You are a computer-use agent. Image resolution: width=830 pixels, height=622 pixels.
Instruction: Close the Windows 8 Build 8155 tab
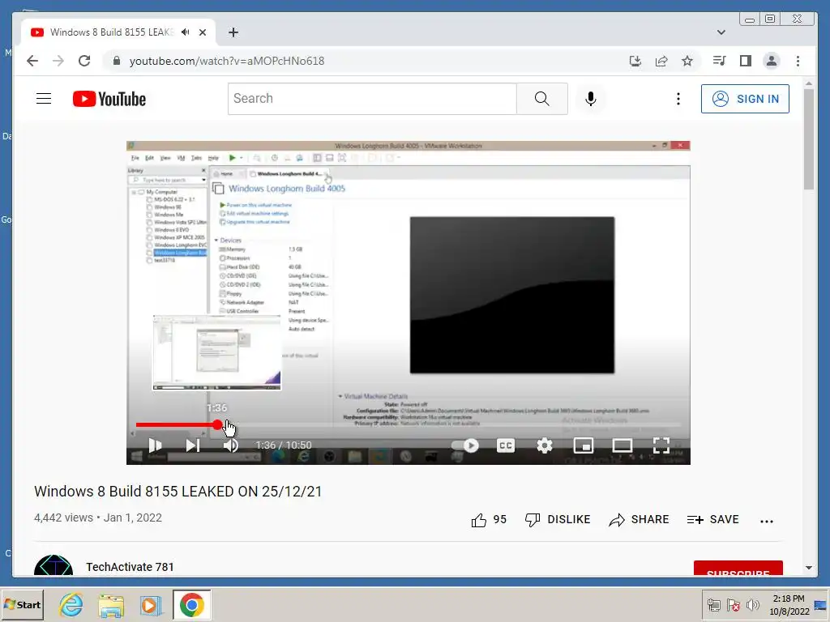[x=202, y=32]
